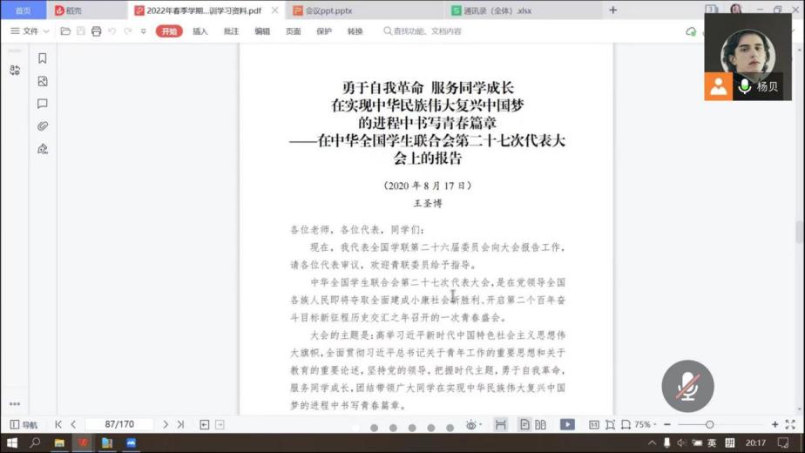
Task: Unmute the microphone in meeting overlay
Action: [x=687, y=386]
